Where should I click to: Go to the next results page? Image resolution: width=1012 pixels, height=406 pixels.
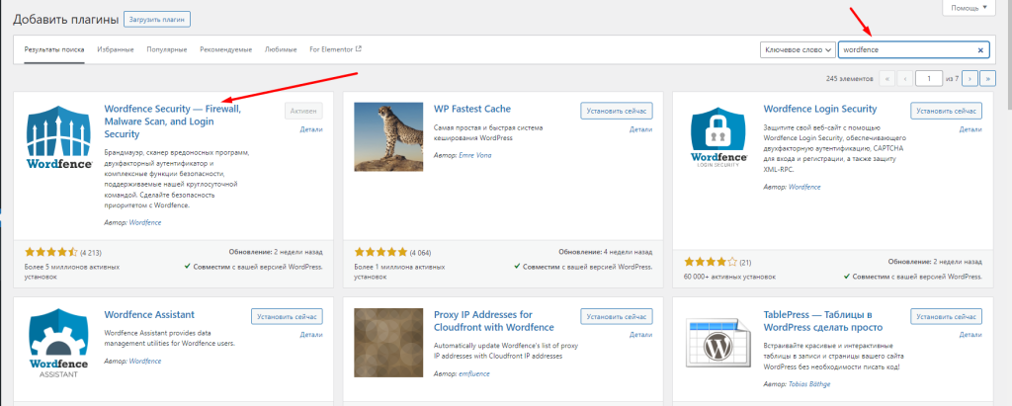(970, 79)
